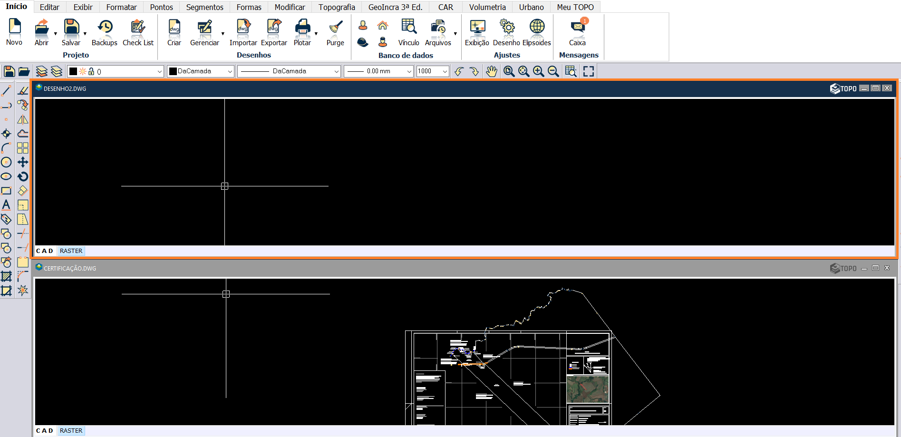
Task: Activate the Pan hand tool
Action: pos(491,71)
